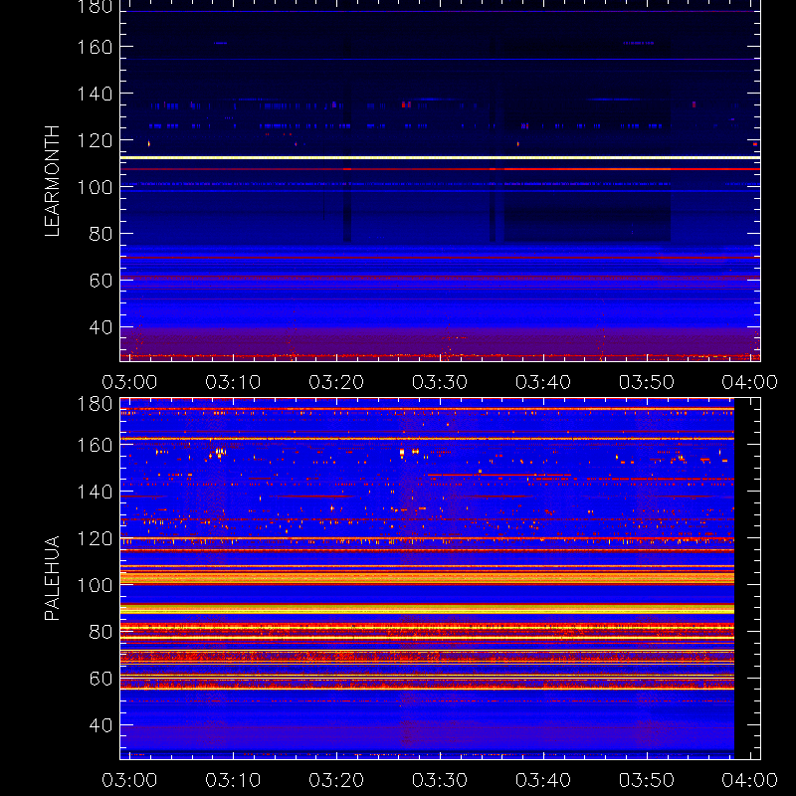Click inside the Learmonth spectrogram plot

click(x=440, y=181)
